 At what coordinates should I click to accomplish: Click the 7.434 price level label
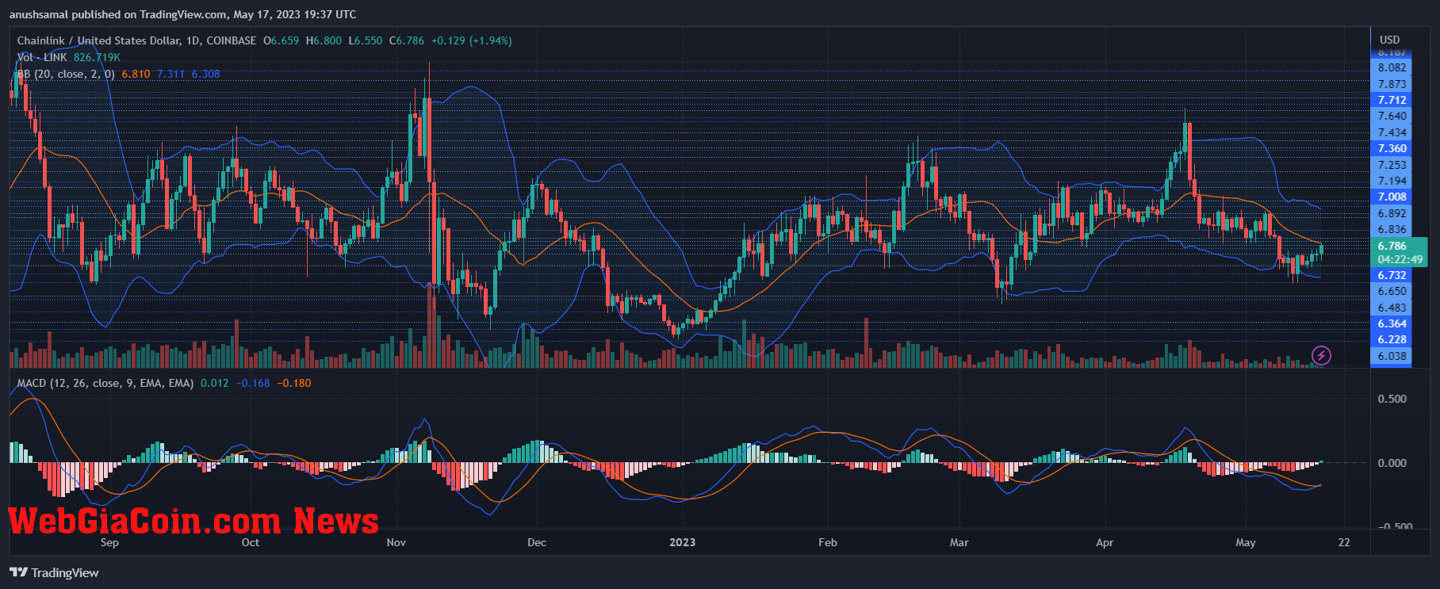1392,132
